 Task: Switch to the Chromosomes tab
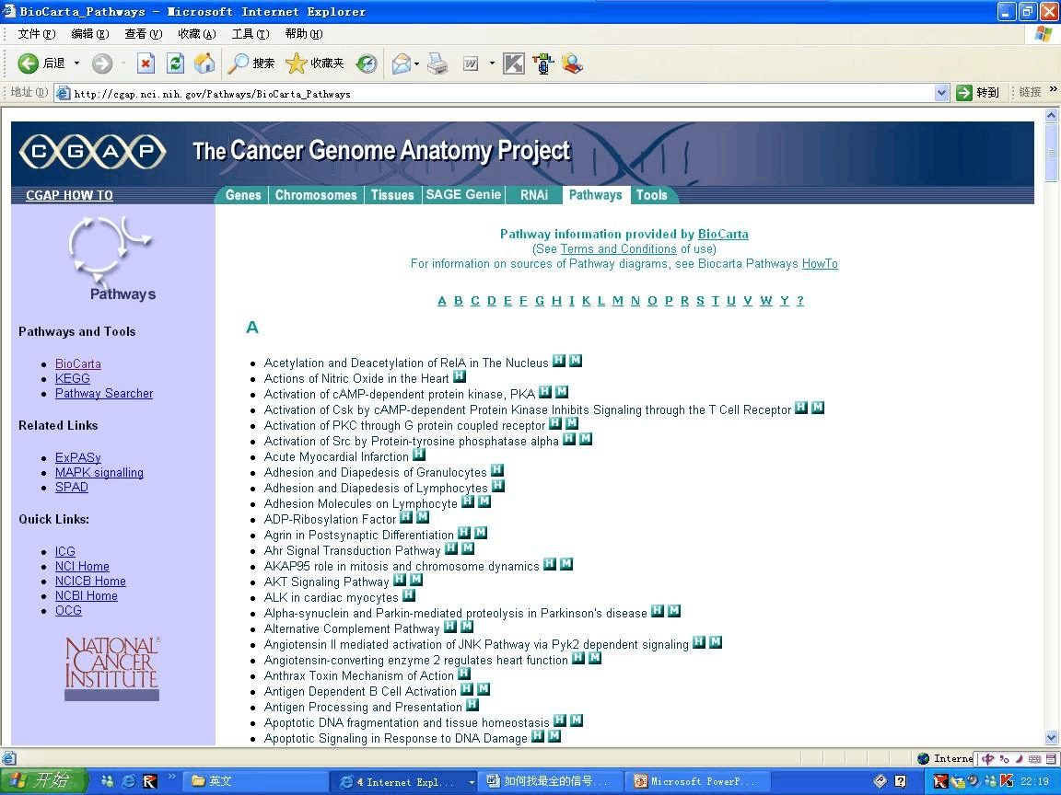pos(316,195)
